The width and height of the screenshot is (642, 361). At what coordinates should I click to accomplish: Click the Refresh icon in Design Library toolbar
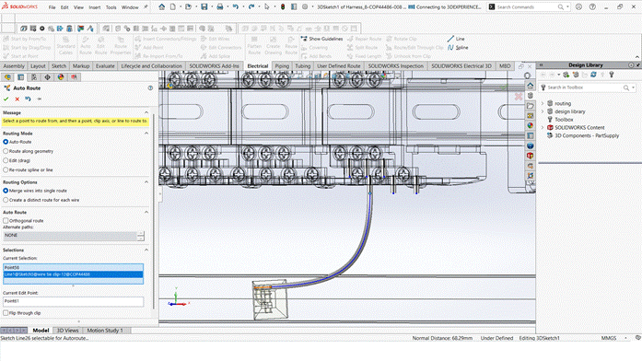click(x=593, y=75)
